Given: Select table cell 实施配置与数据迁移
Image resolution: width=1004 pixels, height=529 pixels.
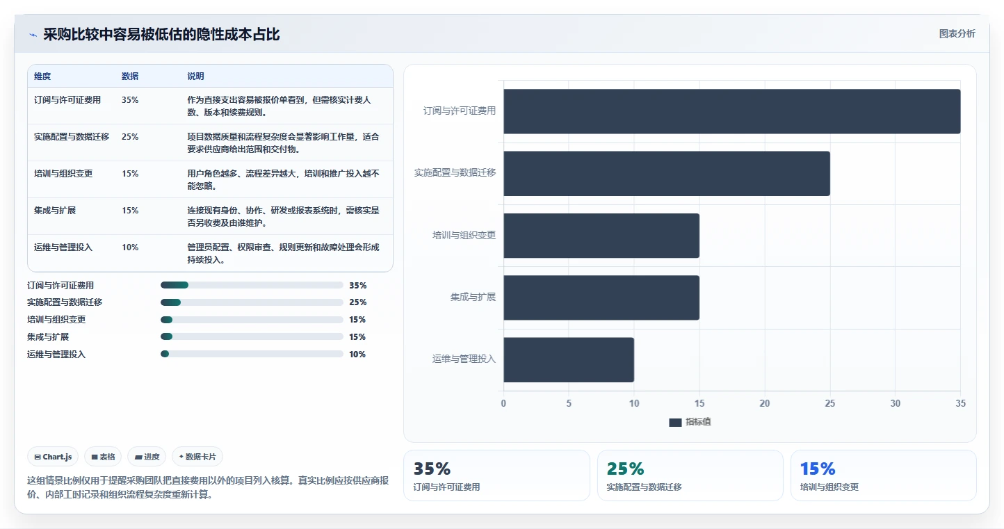Looking at the screenshot, I should (72, 137).
